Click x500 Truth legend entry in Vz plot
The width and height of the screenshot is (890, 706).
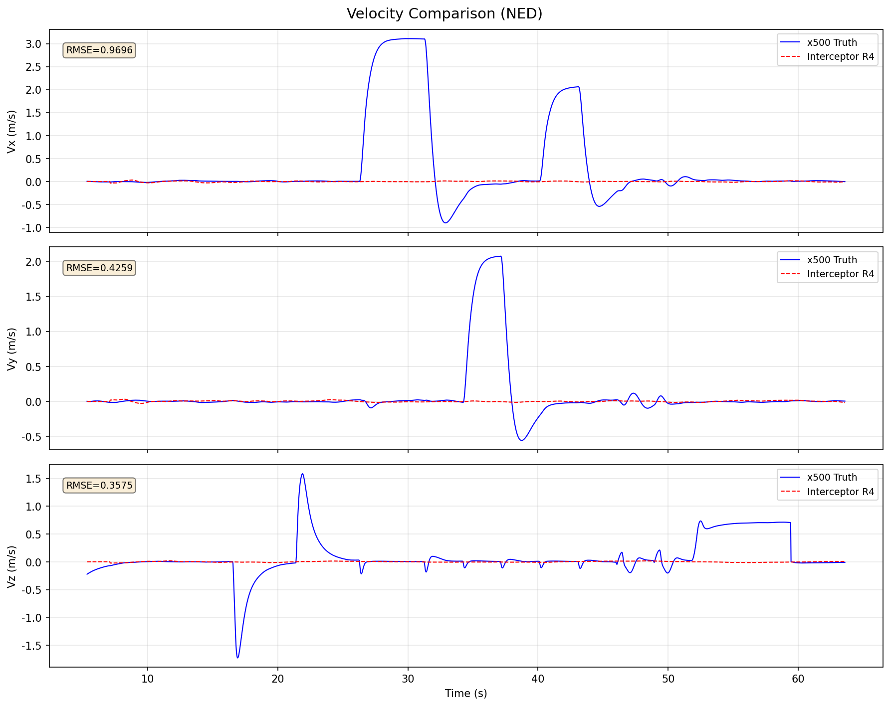827,477
